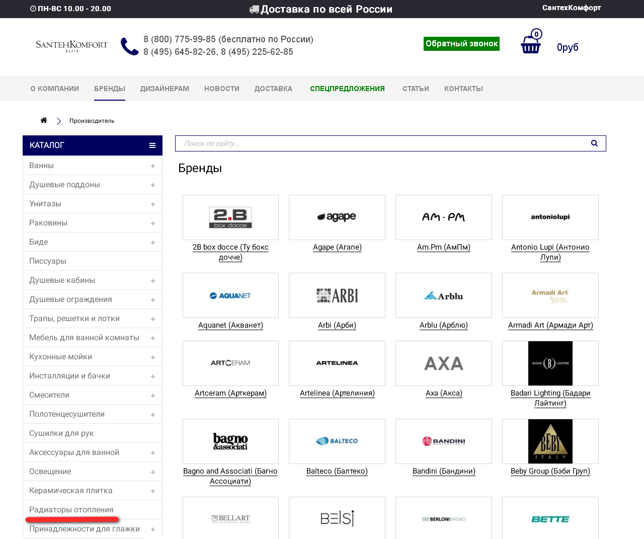The image size is (644, 539).
Task: Open the antoniolupi brand logo
Action: click(550, 217)
